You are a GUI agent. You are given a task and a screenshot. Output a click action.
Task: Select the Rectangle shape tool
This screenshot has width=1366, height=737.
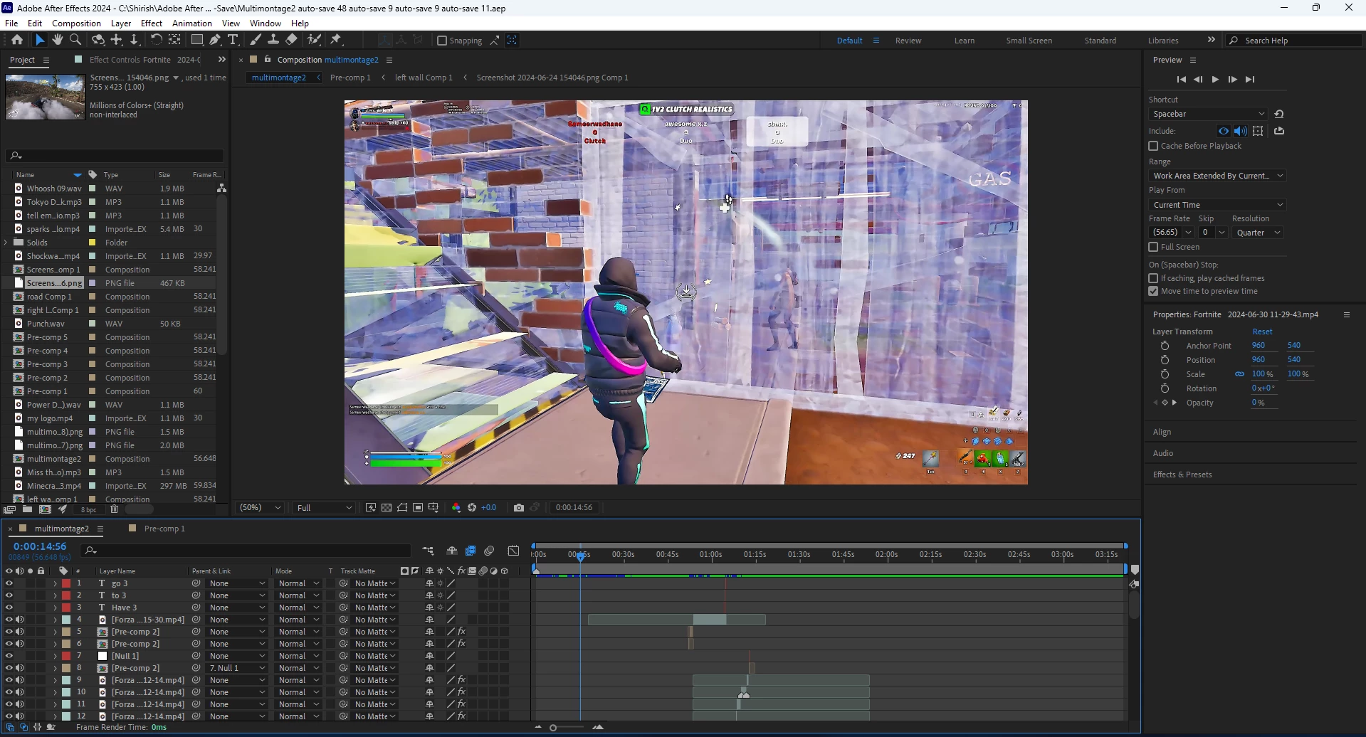click(x=197, y=40)
